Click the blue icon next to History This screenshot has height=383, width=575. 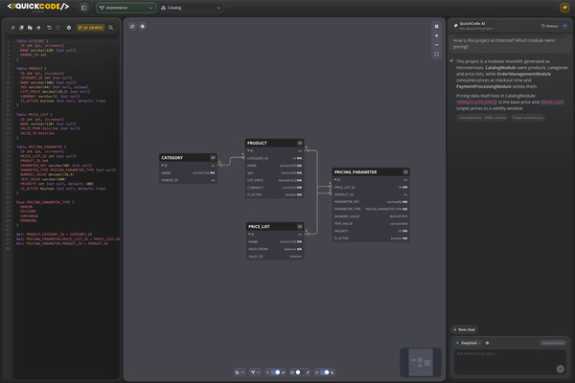point(565,26)
